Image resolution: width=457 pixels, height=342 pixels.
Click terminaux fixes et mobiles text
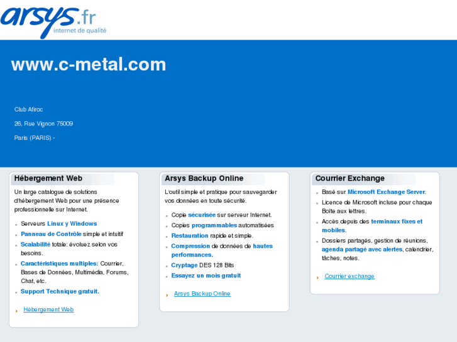point(372,225)
